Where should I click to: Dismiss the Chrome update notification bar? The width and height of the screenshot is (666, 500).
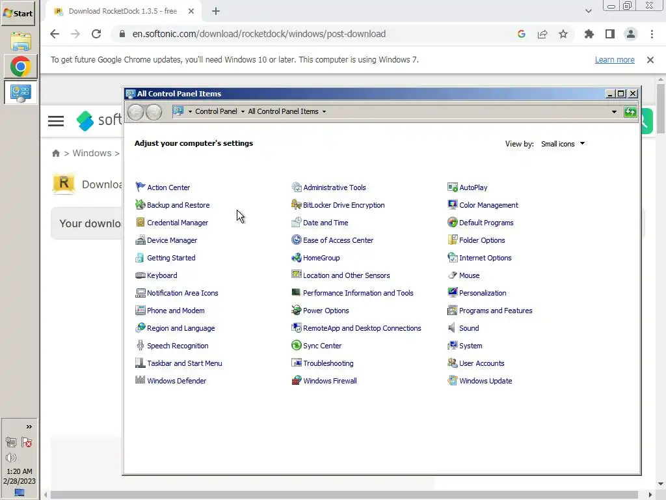650,60
